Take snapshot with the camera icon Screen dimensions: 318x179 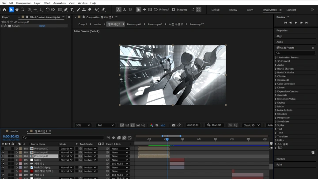174,125
